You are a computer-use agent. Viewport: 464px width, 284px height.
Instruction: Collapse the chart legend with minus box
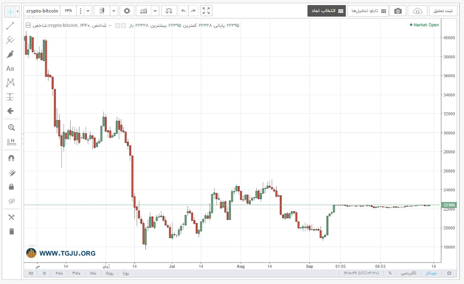pos(28,26)
